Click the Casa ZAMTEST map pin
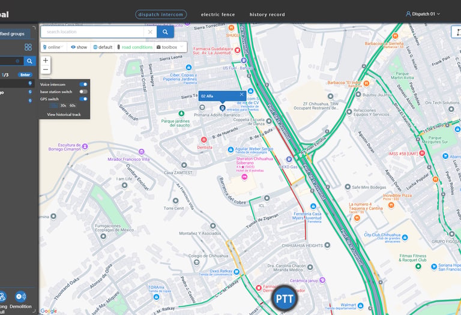The height and width of the screenshot is (315, 461). pos(184,165)
